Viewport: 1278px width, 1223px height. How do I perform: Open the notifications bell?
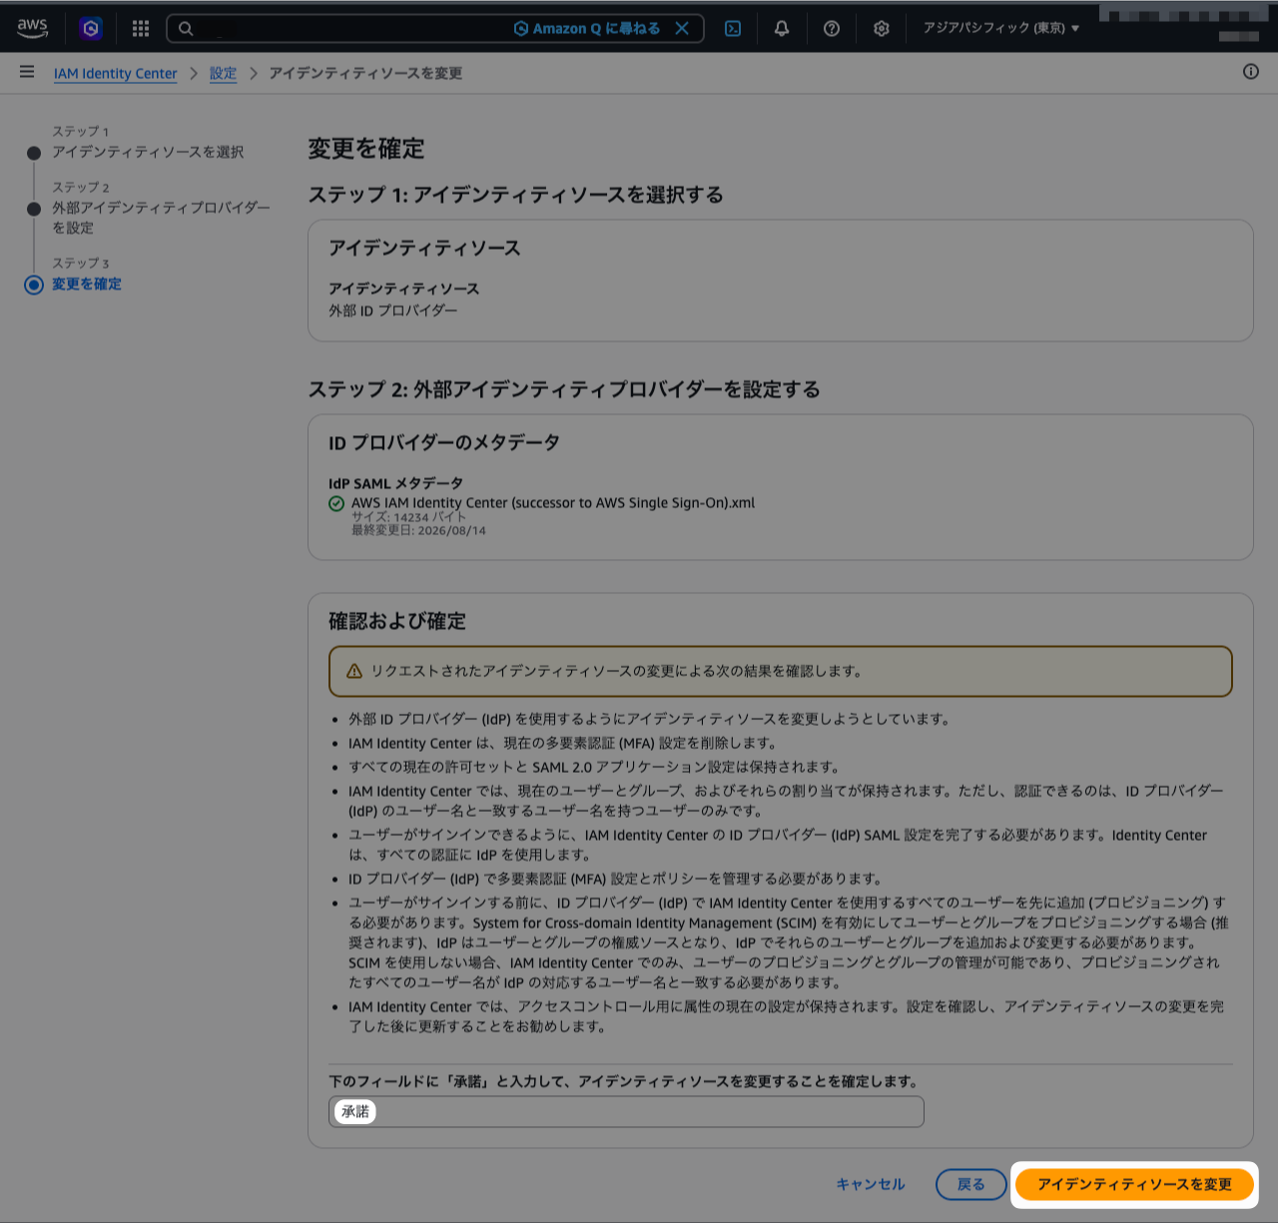782,28
